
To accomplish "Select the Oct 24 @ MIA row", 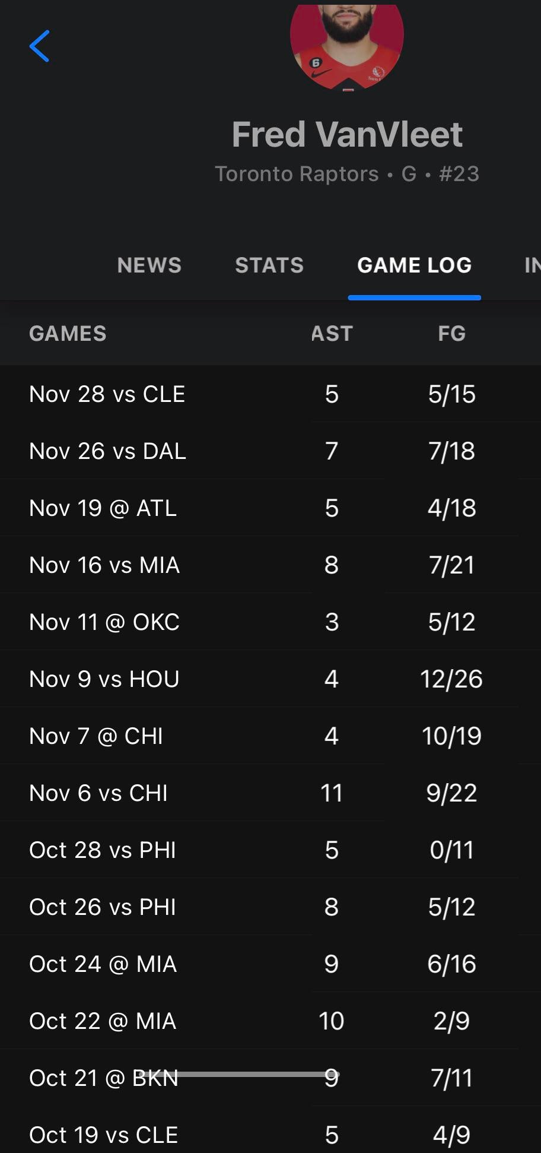I will tap(103, 964).
